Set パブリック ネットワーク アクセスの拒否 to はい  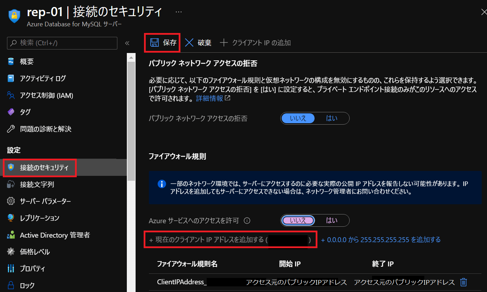point(332,118)
